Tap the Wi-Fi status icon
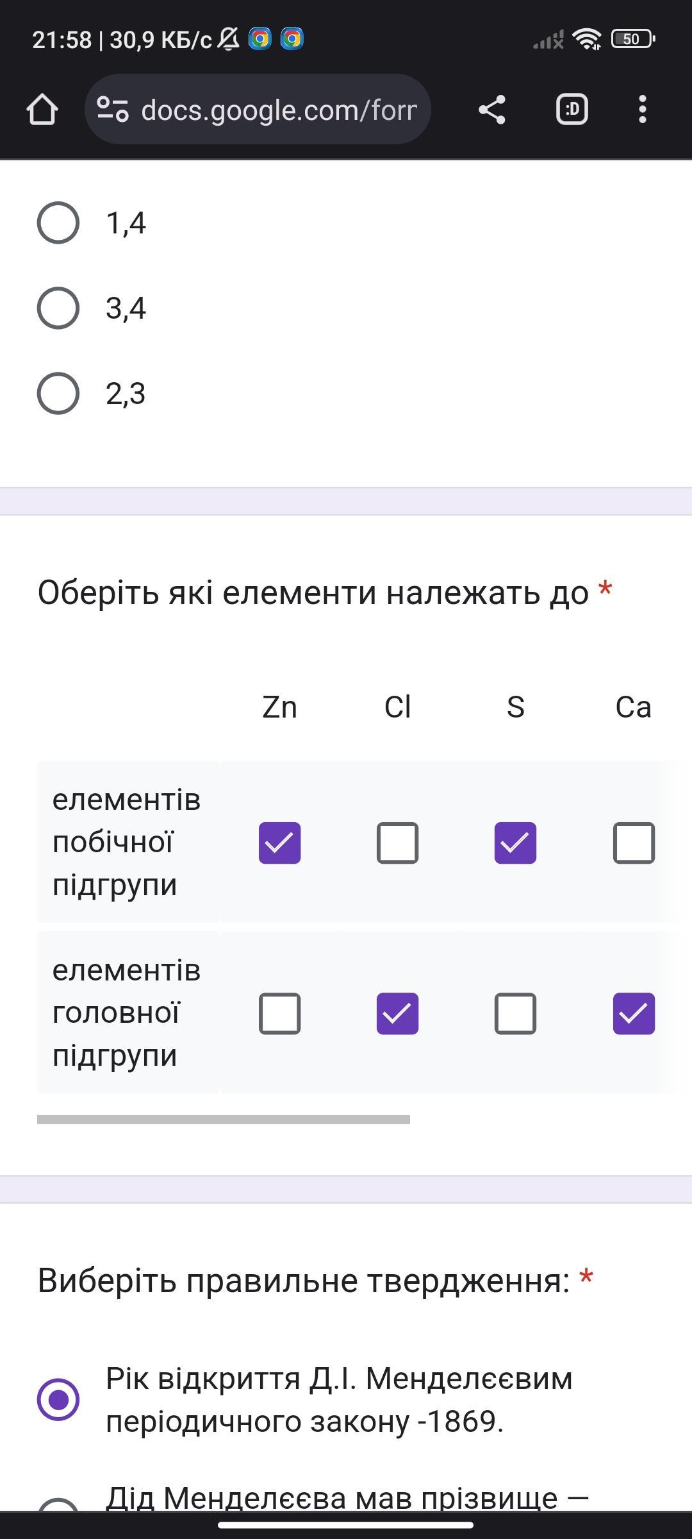This screenshot has height=1539, width=692. (x=587, y=40)
